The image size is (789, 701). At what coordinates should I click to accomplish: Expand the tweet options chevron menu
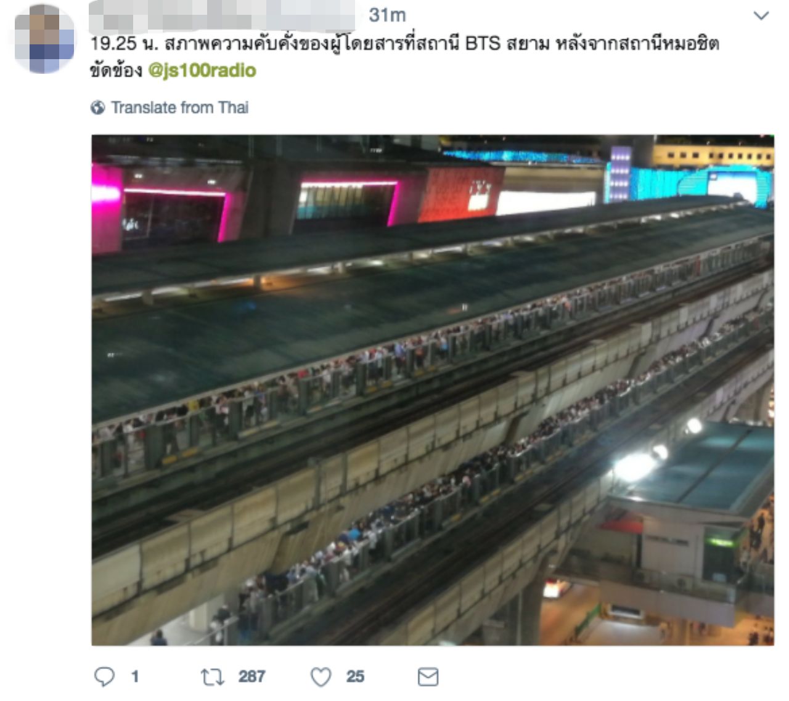[x=762, y=15]
